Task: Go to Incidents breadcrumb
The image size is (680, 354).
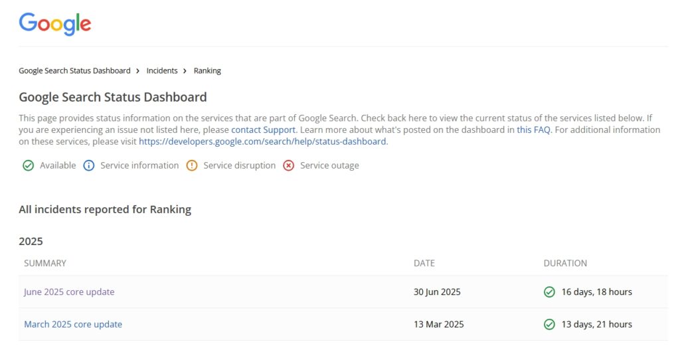Action: pos(162,70)
